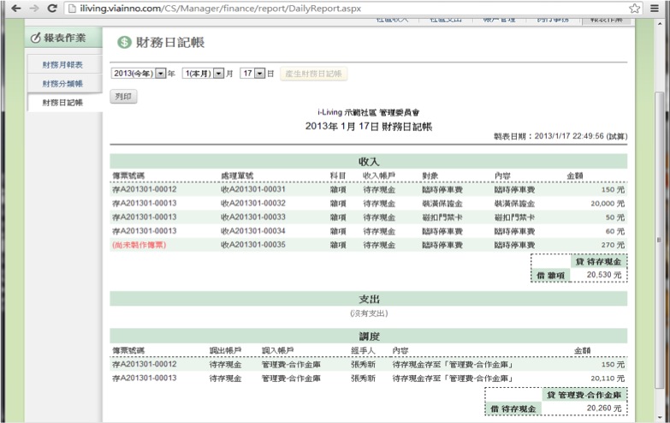
Task: Click the scrollbar up arrow
Action: click(x=660, y=22)
